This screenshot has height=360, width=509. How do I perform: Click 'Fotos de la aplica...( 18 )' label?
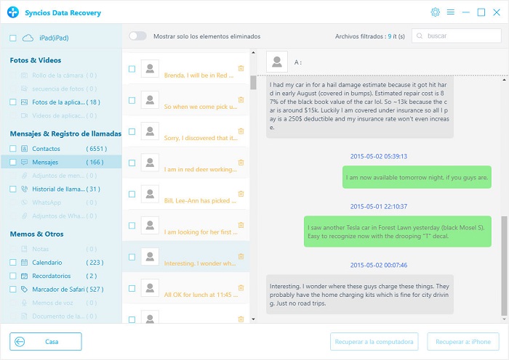pos(66,102)
